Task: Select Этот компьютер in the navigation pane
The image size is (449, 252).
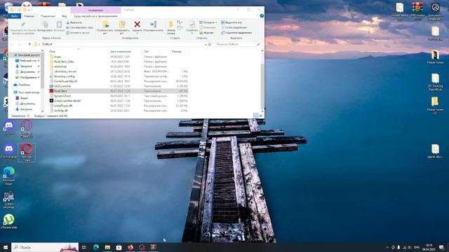Action: (27, 92)
